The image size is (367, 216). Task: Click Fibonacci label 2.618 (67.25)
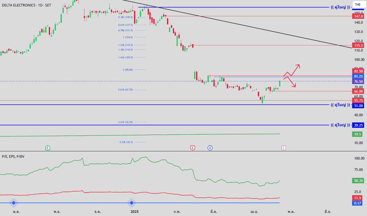pyautogui.click(x=126, y=90)
